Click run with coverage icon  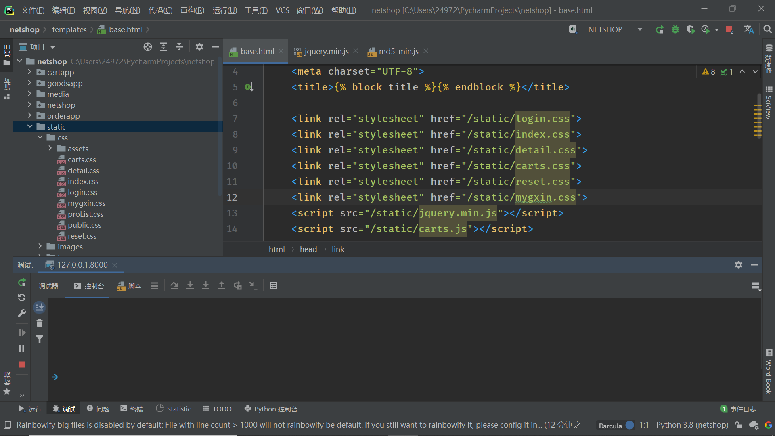(690, 29)
